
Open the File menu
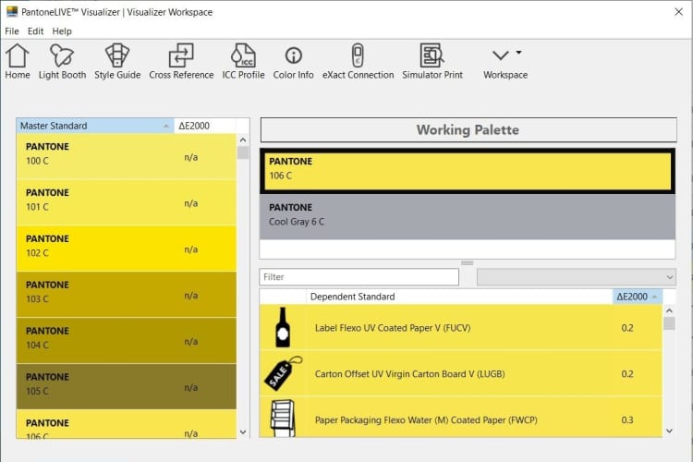(x=12, y=30)
